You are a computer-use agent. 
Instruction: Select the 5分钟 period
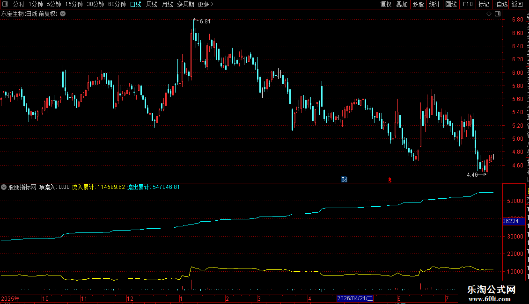54,4
